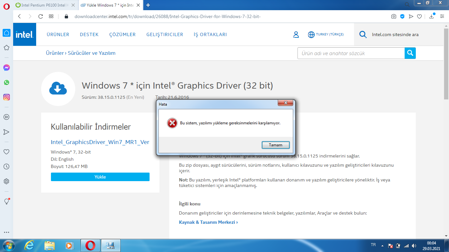This screenshot has height=252, width=449.
Task: Open Opera Easy Setup sliders
Action: [441, 16]
